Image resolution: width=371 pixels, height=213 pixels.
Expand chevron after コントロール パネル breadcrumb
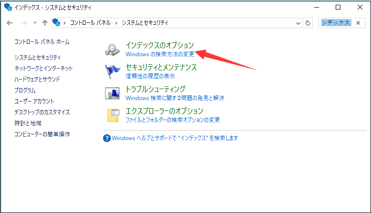point(116,23)
